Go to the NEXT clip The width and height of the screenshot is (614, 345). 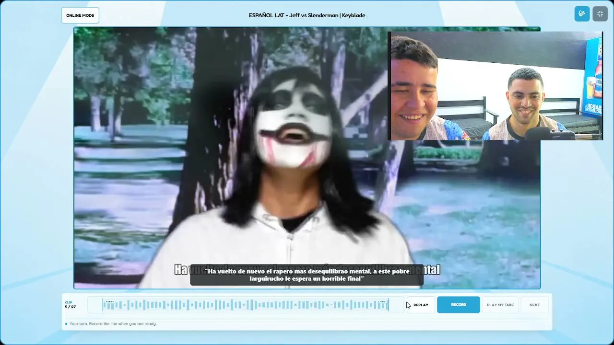click(534, 305)
